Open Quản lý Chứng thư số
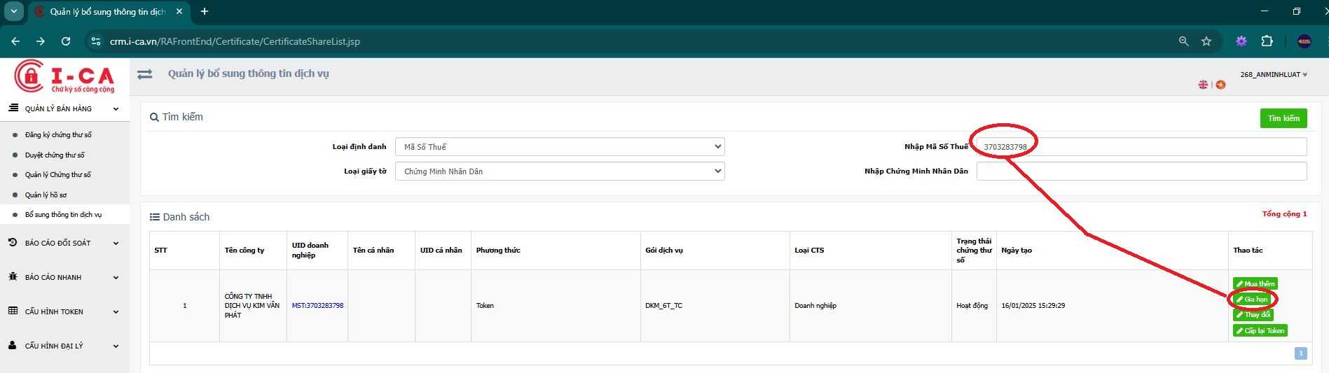 pyautogui.click(x=58, y=174)
